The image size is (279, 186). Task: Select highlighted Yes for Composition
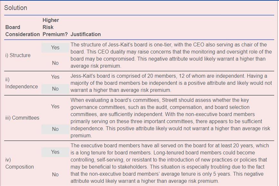pyautogui.click(x=55, y=152)
